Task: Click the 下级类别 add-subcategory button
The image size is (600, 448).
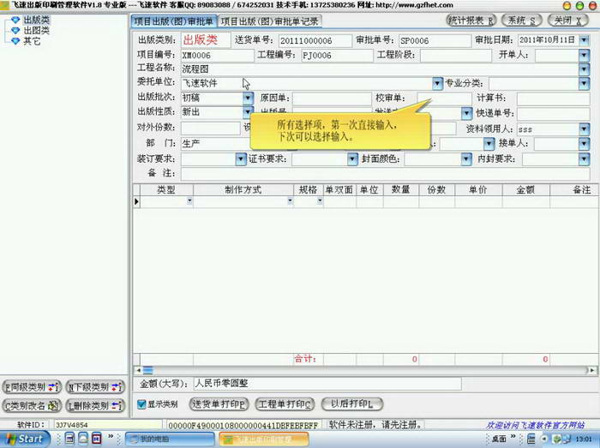Action: pyautogui.click(x=99, y=387)
